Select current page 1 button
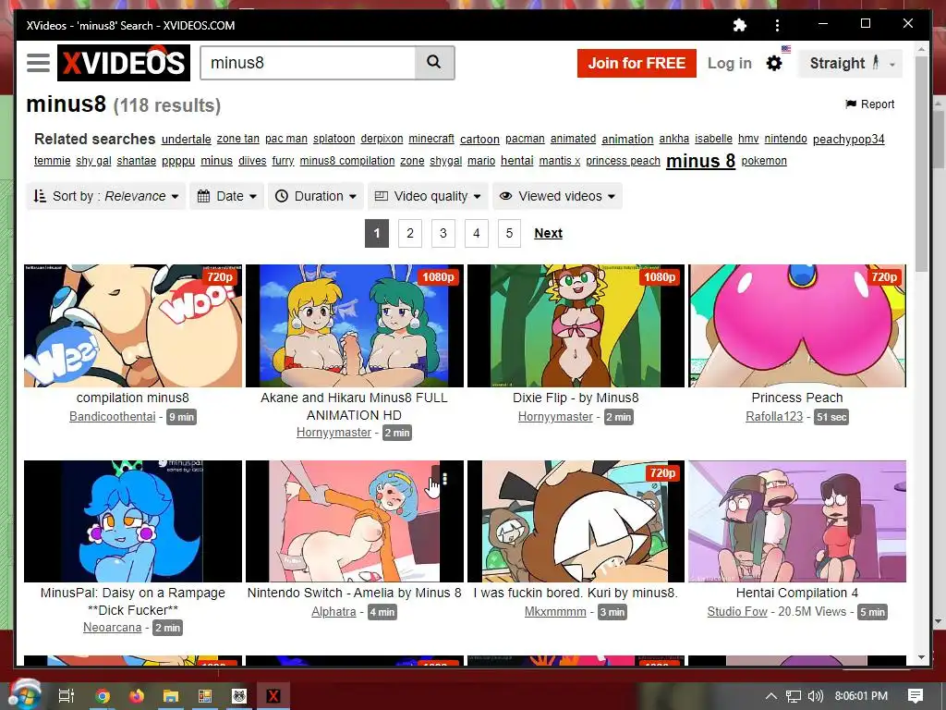Viewport: 946px width, 710px height. pos(377,233)
